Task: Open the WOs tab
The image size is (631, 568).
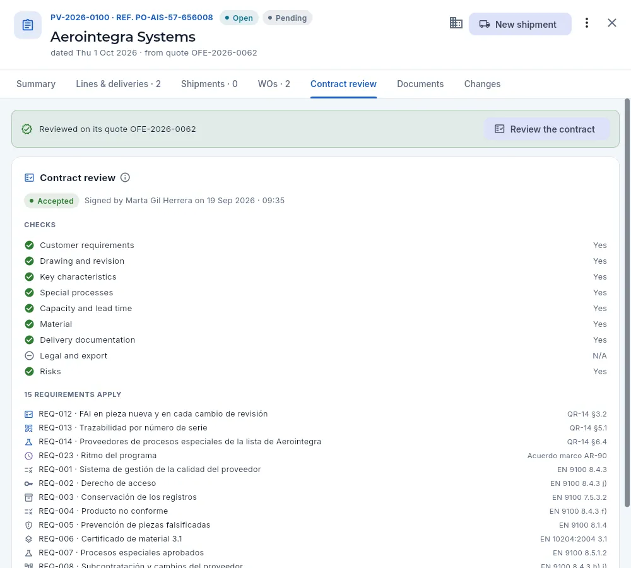Action: (x=274, y=84)
